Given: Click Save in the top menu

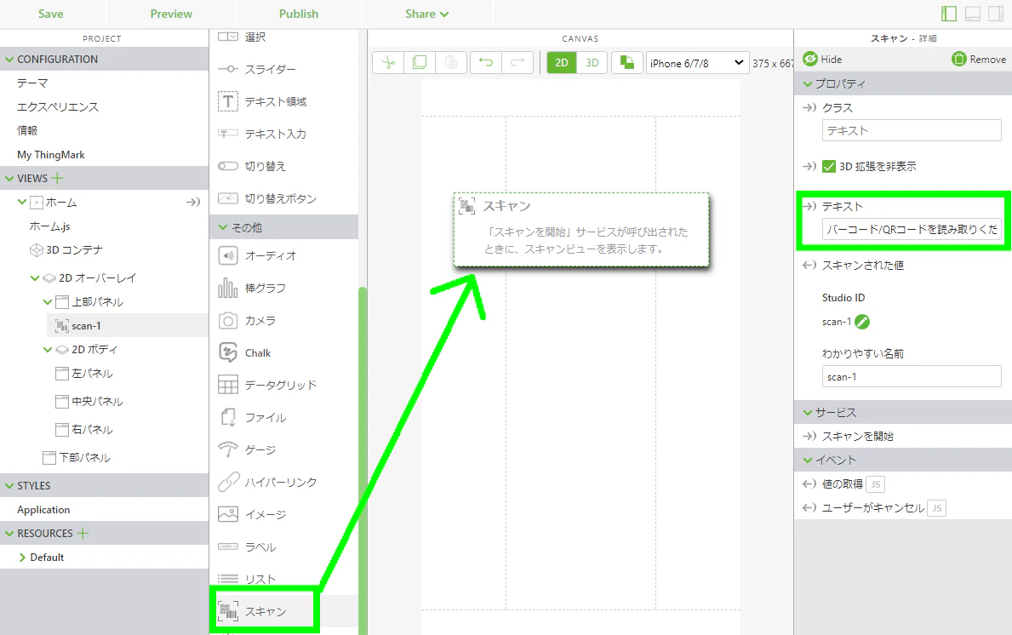Looking at the screenshot, I should pos(51,14).
